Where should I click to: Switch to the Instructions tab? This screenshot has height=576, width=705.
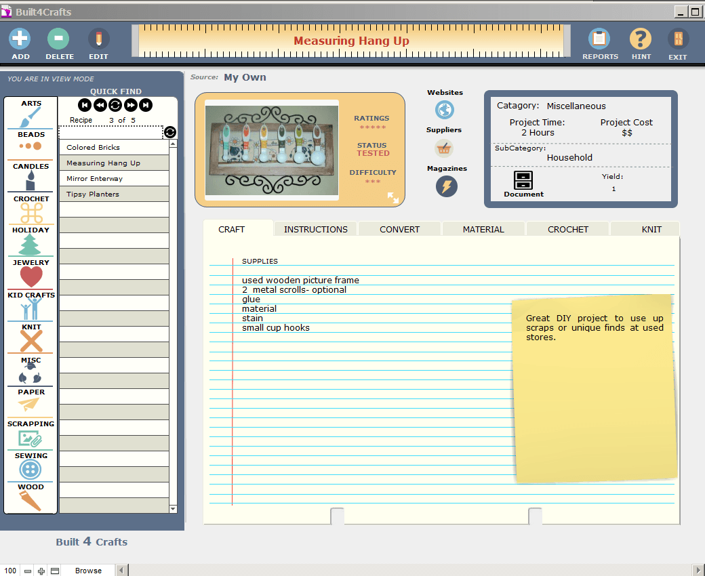(315, 229)
